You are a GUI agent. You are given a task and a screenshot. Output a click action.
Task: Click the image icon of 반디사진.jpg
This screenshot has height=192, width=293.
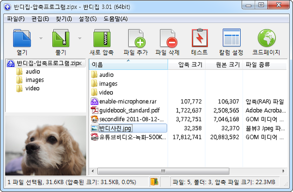pos(94,128)
